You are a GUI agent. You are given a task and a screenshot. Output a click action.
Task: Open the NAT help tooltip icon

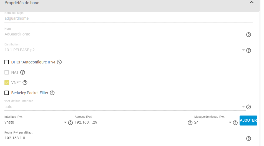(22, 72)
